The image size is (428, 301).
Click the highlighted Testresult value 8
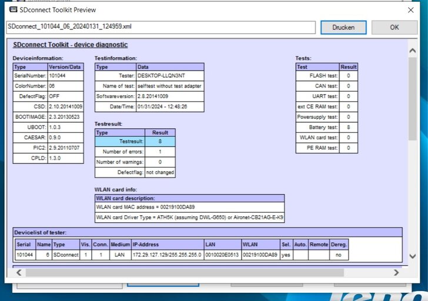pyautogui.click(x=160, y=141)
